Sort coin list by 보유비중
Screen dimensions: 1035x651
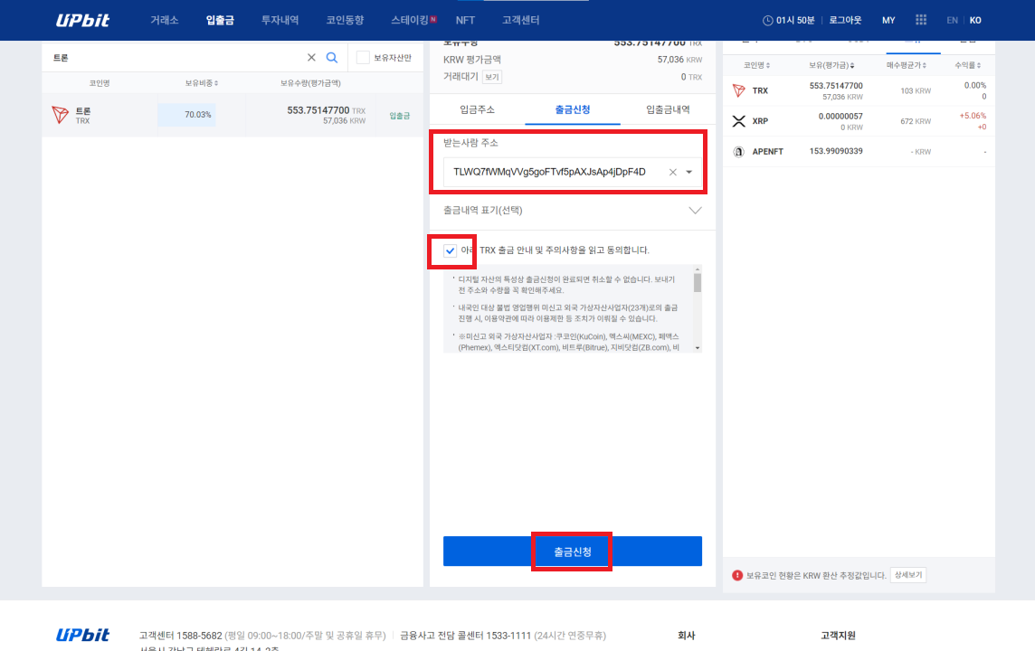pos(202,83)
